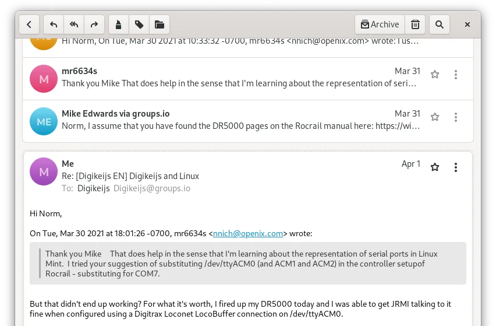Image resolution: width=496 pixels, height=326 pixels.
Task: Mark conversation with the marker icon
Action: pos(119,24)
